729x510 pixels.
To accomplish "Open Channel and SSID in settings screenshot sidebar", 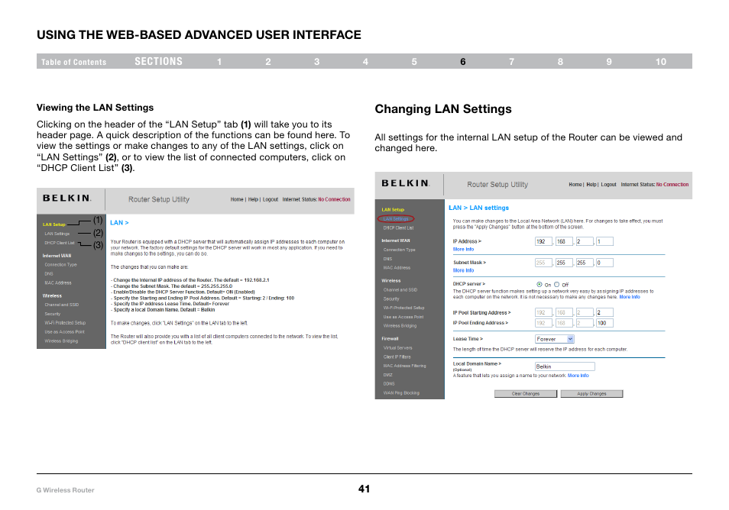I will click(x=400, y=290).
